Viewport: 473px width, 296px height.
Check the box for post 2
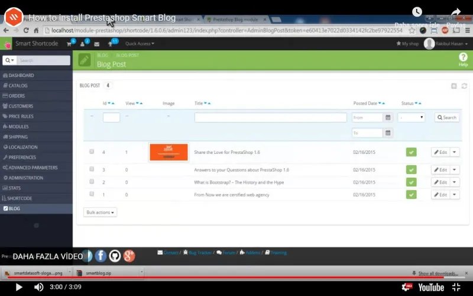(92, 182)
